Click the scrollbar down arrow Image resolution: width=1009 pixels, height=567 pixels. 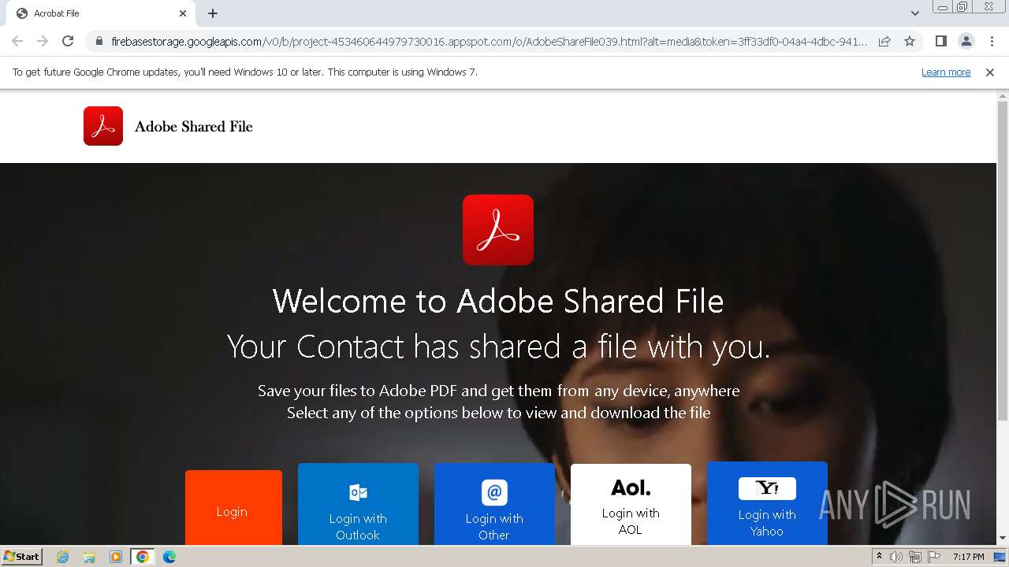[x=1003, y=539]
